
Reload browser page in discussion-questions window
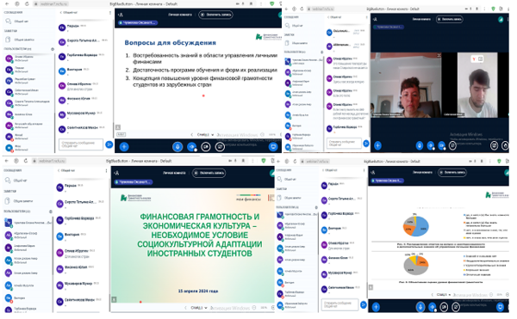tap(27, 4)
